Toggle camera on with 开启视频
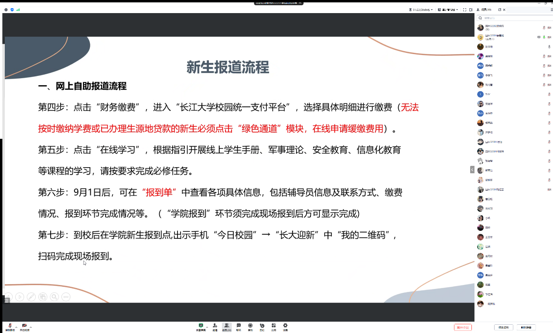 24,327
